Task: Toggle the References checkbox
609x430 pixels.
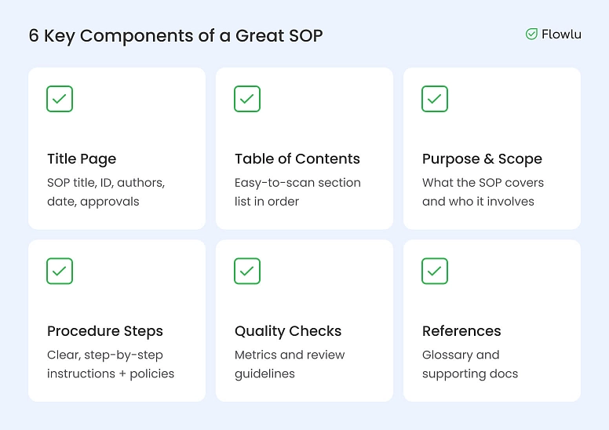Action: click(x=435, y=271)
